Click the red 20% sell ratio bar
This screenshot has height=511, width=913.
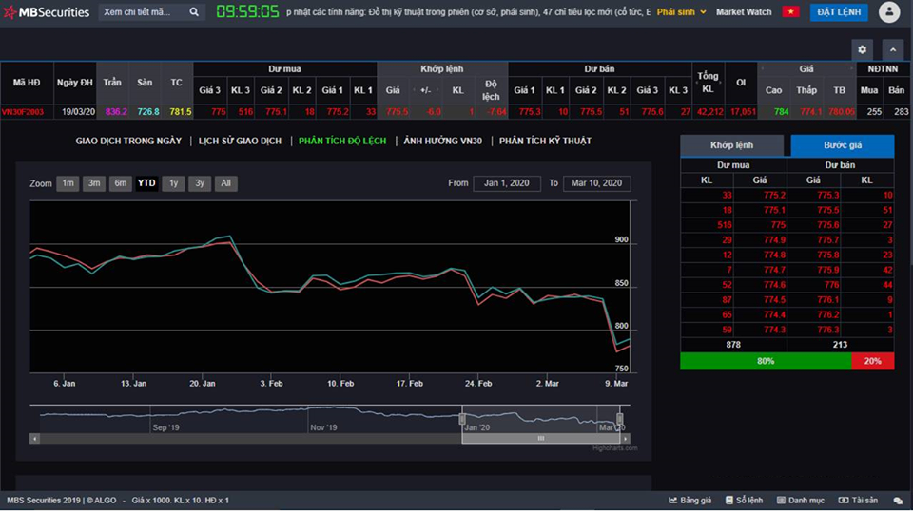pyautogui.click(x=872, y=361)
